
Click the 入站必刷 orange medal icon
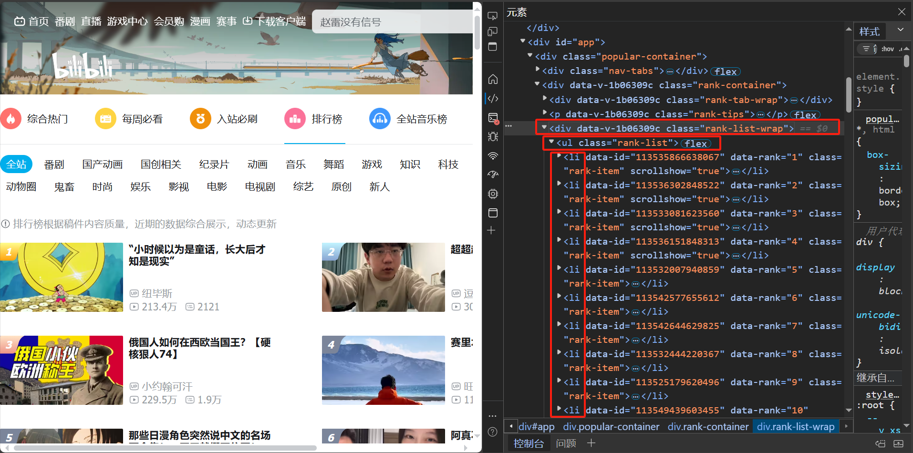click(200, 119)
